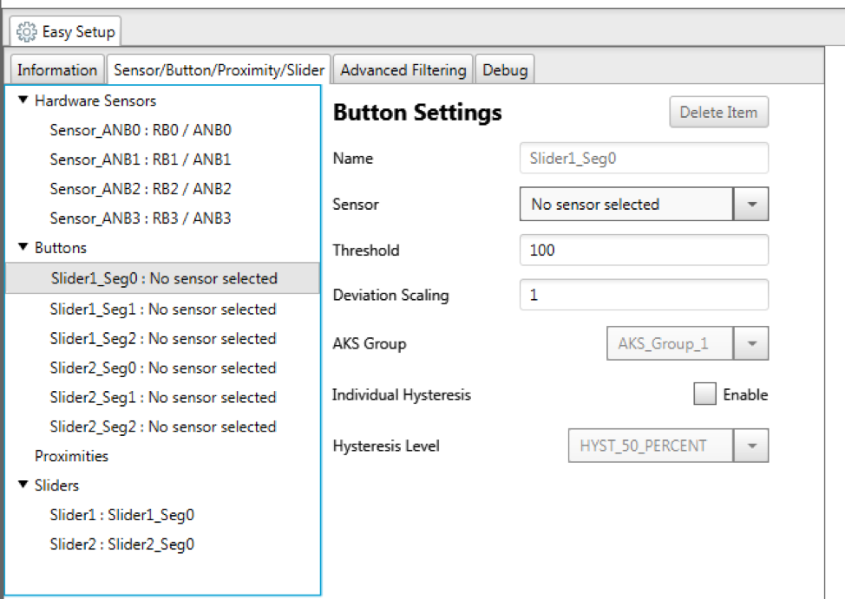845x599 pixels.
Task: Collapse the Sliders tree branch
Action: (x=22, y=485)
